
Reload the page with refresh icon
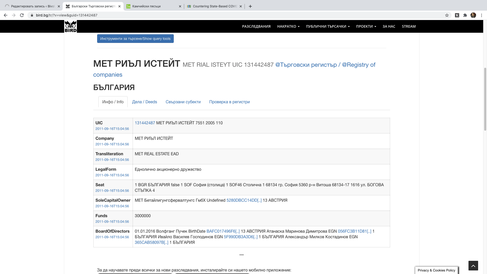(22, 15)
